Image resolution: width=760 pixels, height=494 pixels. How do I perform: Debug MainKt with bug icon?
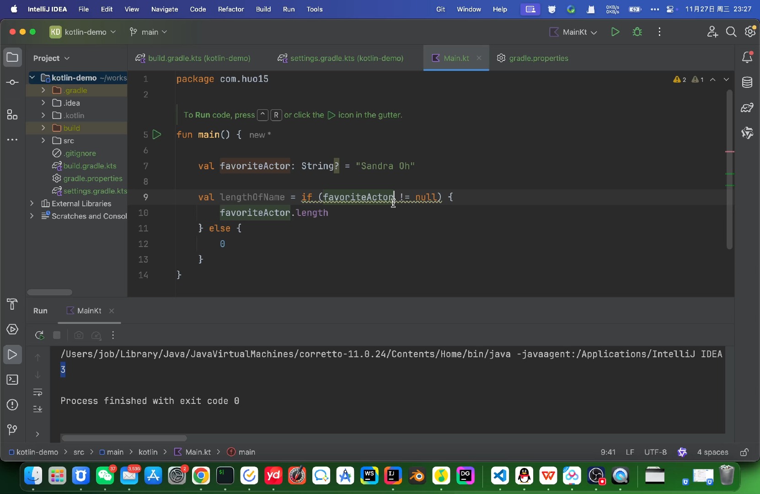click(637, 32)
